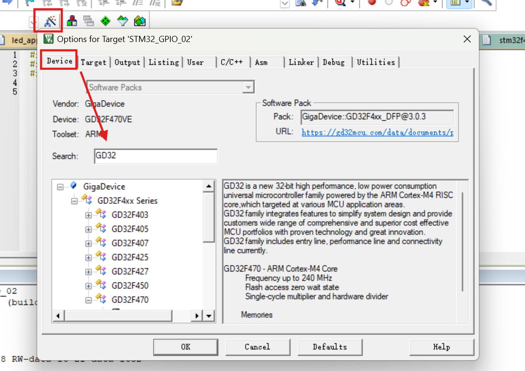Screen dimensions: 525x371
Task: Switch to the led_ap editor tab behind dialog
Action: [20, 40]
